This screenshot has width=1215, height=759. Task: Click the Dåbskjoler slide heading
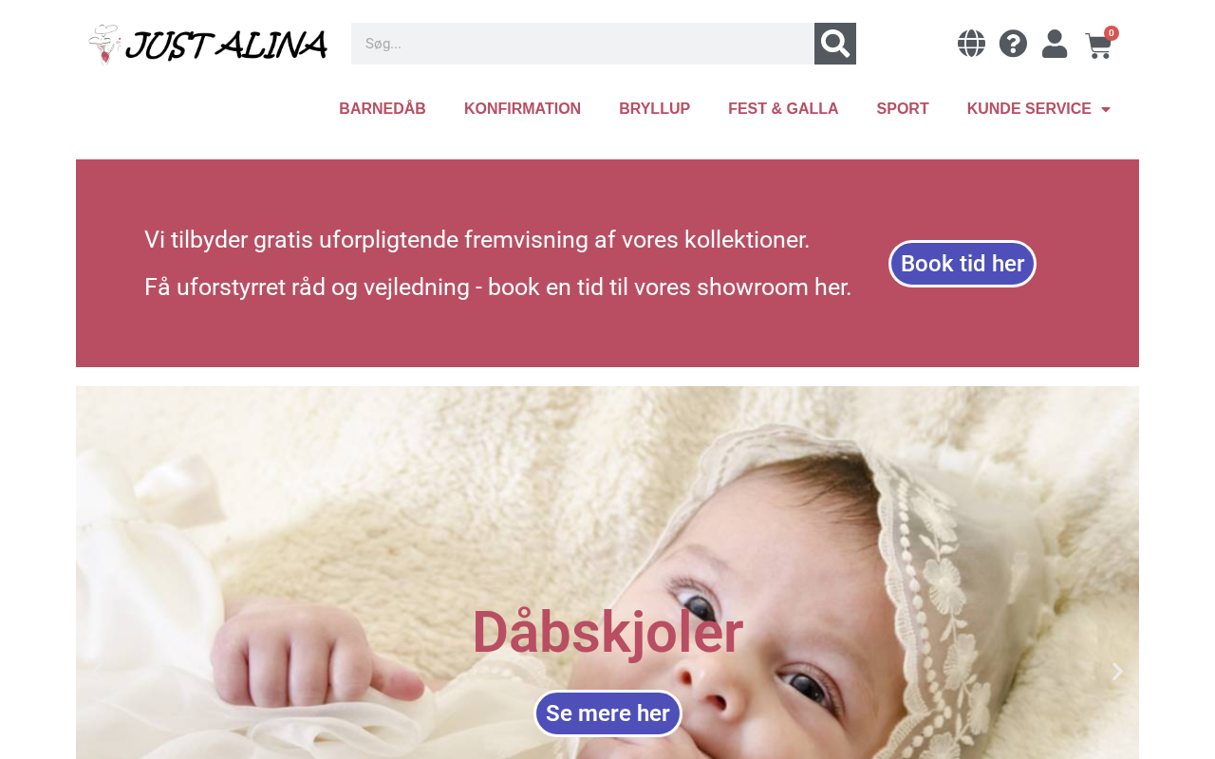coord(607,632)
